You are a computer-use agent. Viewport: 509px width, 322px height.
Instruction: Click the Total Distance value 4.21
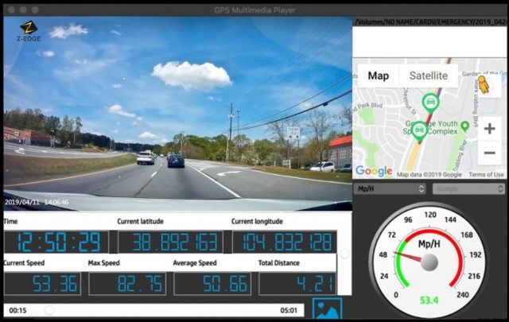297,284
